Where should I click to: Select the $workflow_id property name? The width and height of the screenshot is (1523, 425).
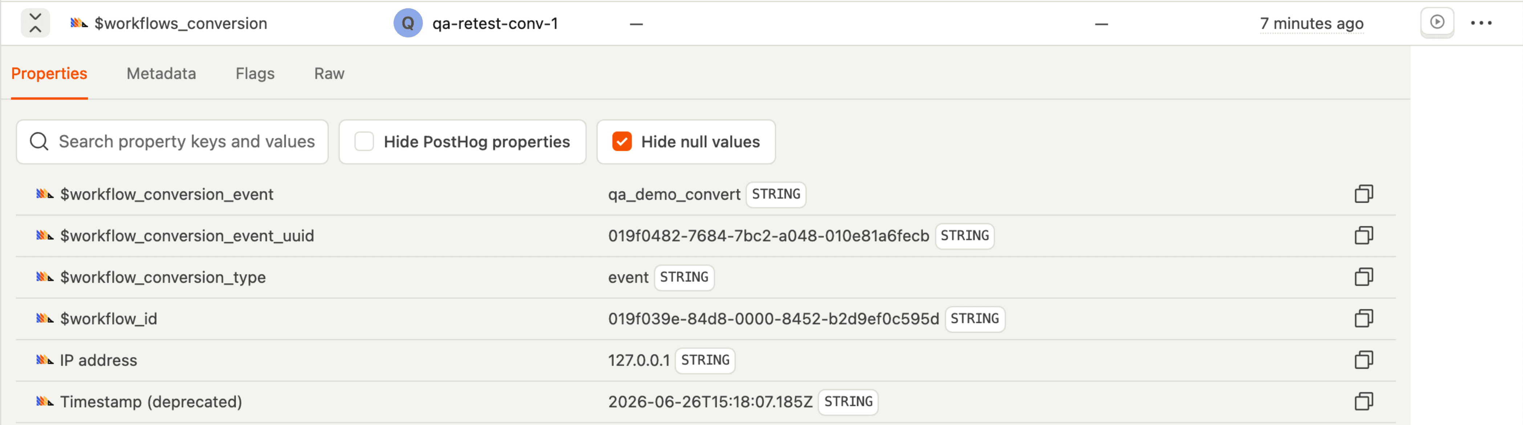[109, 319]
